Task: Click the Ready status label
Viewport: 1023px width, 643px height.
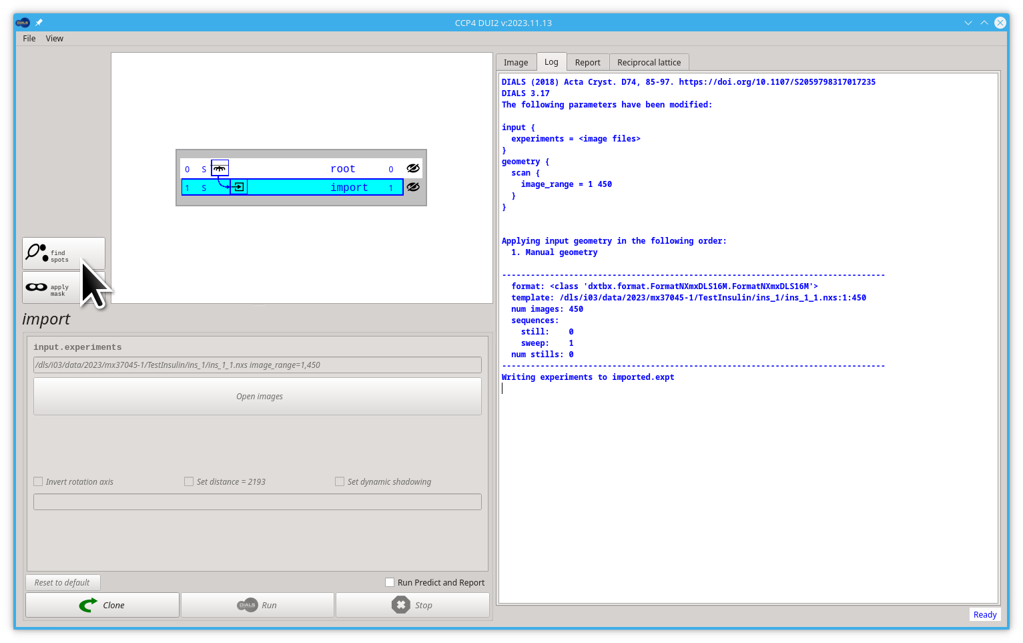Action: point(985,615)
